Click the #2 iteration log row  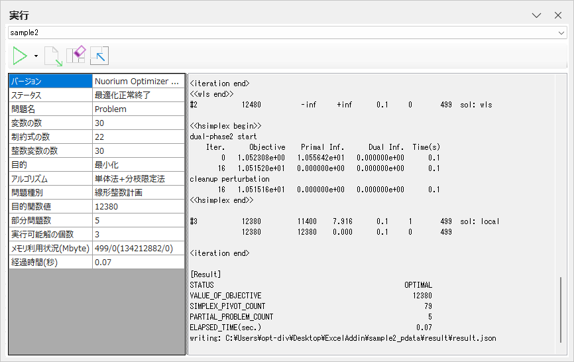[341, 105]
